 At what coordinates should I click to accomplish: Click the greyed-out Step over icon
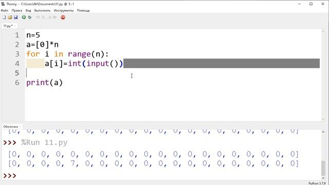(38, 17)
